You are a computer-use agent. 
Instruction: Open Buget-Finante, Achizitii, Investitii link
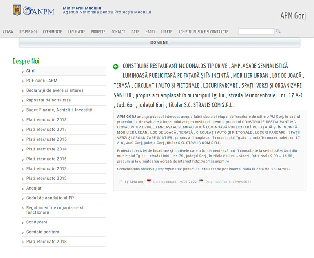[x=59, y=110]
